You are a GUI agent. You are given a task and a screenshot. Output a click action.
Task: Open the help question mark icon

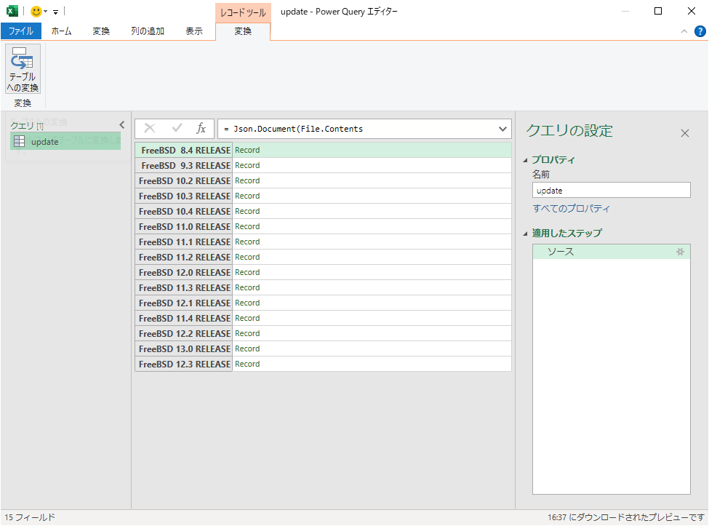pyautogui.click(x=700, y=31)
